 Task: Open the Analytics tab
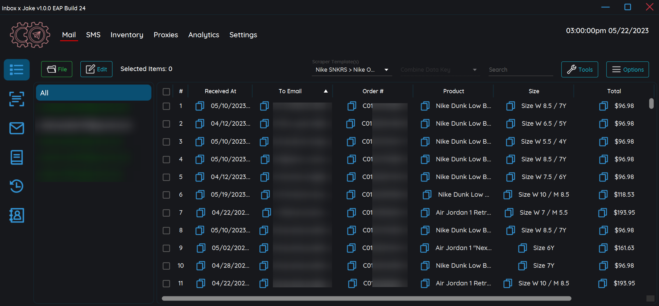204,35
